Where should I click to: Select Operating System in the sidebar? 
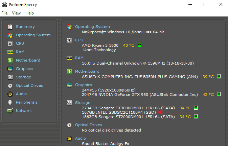(x=33, y=35)
